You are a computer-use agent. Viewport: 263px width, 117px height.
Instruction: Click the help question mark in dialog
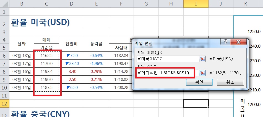226,42
